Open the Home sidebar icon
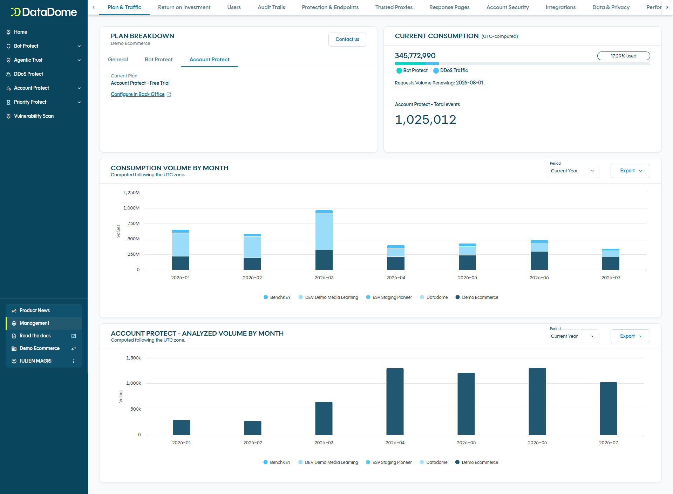This screenshot has height=494, width=673. point(8,32)
